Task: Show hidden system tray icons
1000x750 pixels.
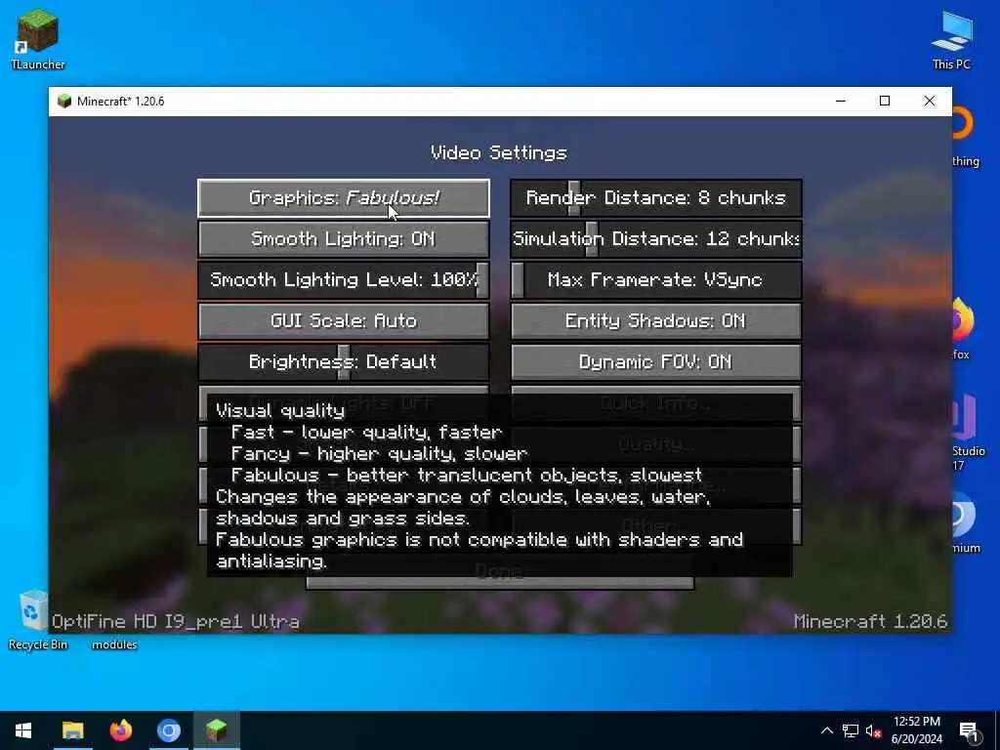Action: click(826, 730)
